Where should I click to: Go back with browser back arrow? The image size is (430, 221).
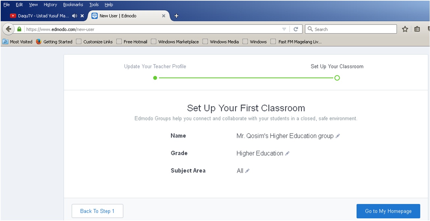point(9,29)
